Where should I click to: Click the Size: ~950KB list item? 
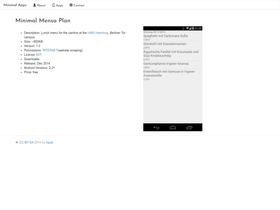pyautogui.click(x=33, y=41)
